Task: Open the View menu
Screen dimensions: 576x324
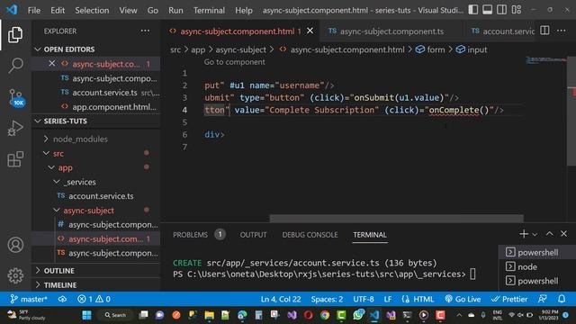Action: click(128, 10)
